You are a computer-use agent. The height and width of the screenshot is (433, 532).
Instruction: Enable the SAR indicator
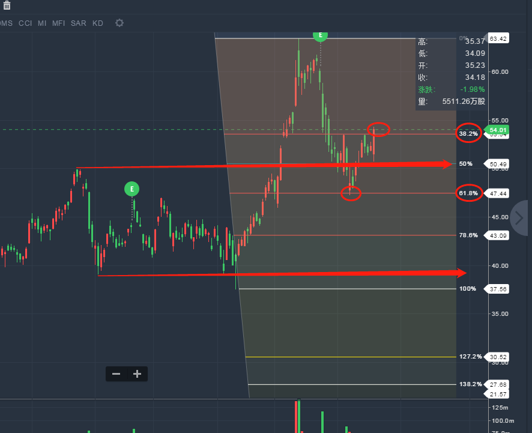tap(78, 23)
